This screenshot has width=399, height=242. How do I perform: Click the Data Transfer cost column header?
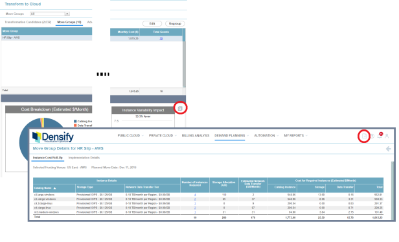click(x=340, y=188)
